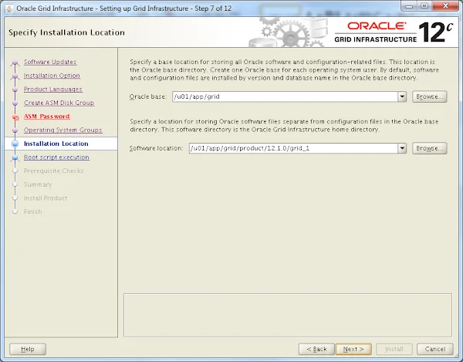This screenshot has height=362, width=463.
Task: Jump to Create ASM Disk Group step
Action: tap(59, 103)
